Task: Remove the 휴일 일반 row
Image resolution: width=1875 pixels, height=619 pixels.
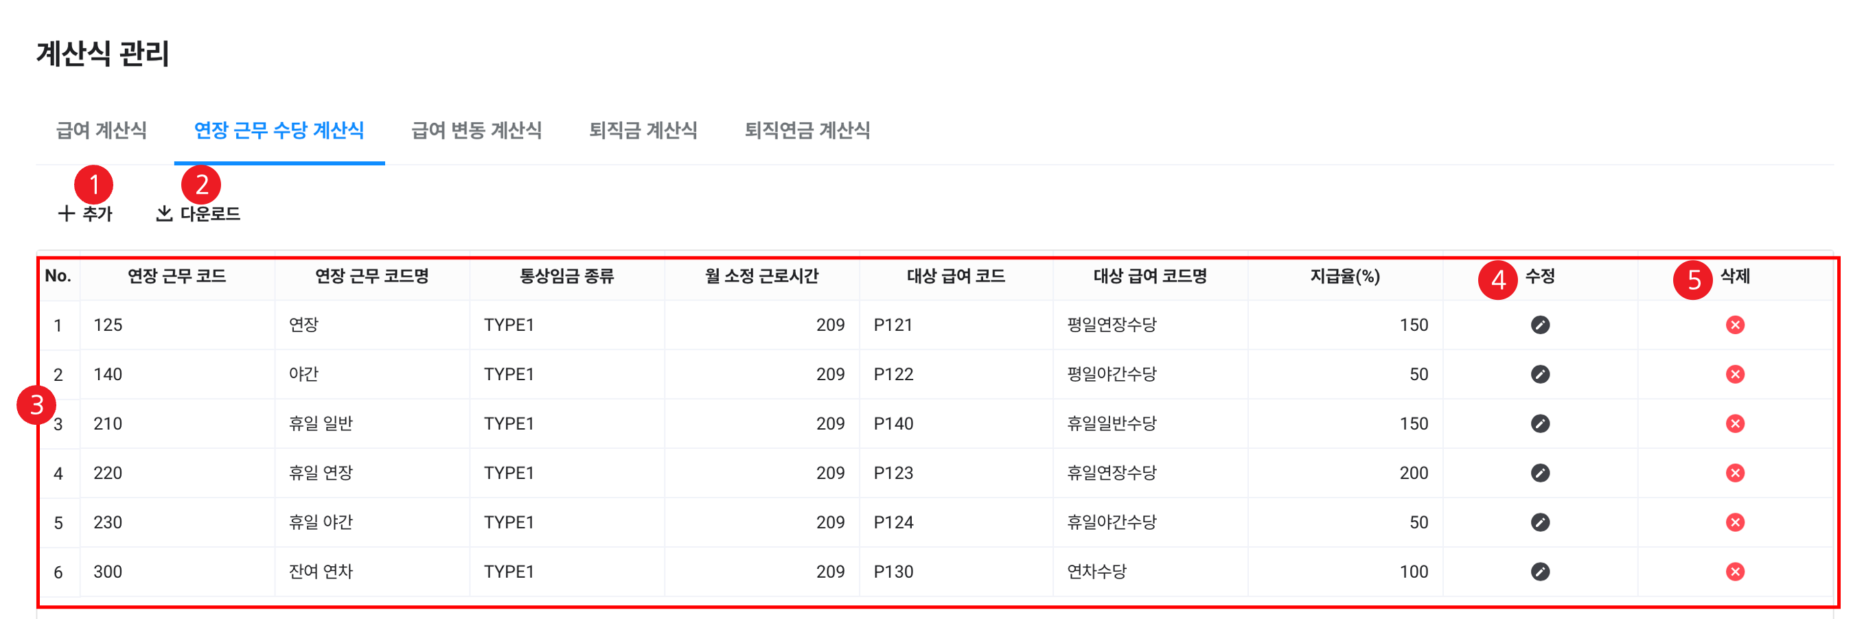Action: [x=1734, y=423]
